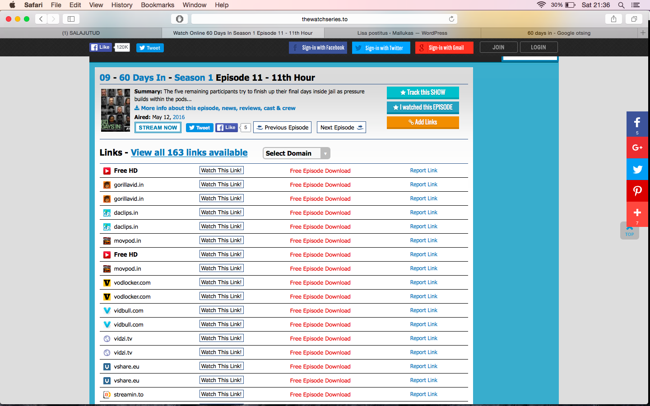Click the streamin.to site icon
The height and width of the screenshot is (406, 650).
click(107, 395)
